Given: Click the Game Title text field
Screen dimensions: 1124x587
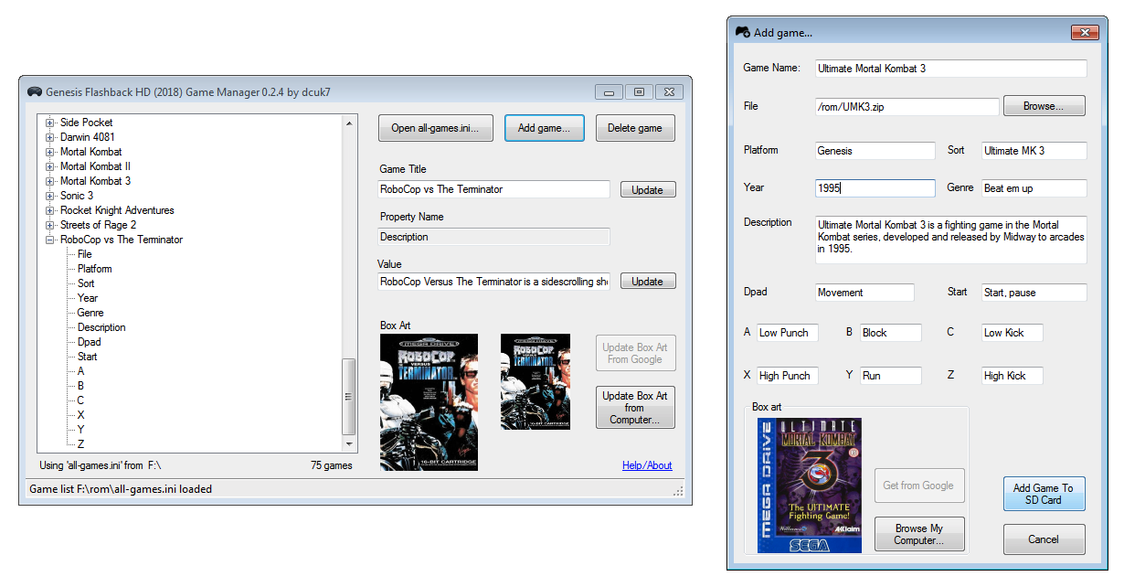Looking at the screenshot, I should coord(493,189).
